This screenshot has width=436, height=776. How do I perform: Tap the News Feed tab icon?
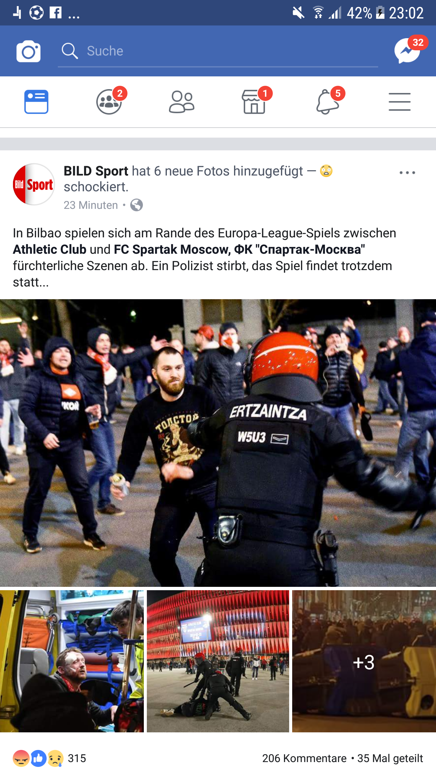[x=36, y=102]
